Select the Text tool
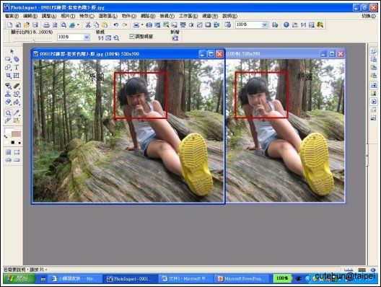Viewport: 381px width, 287px height. (x=17, y=67)
